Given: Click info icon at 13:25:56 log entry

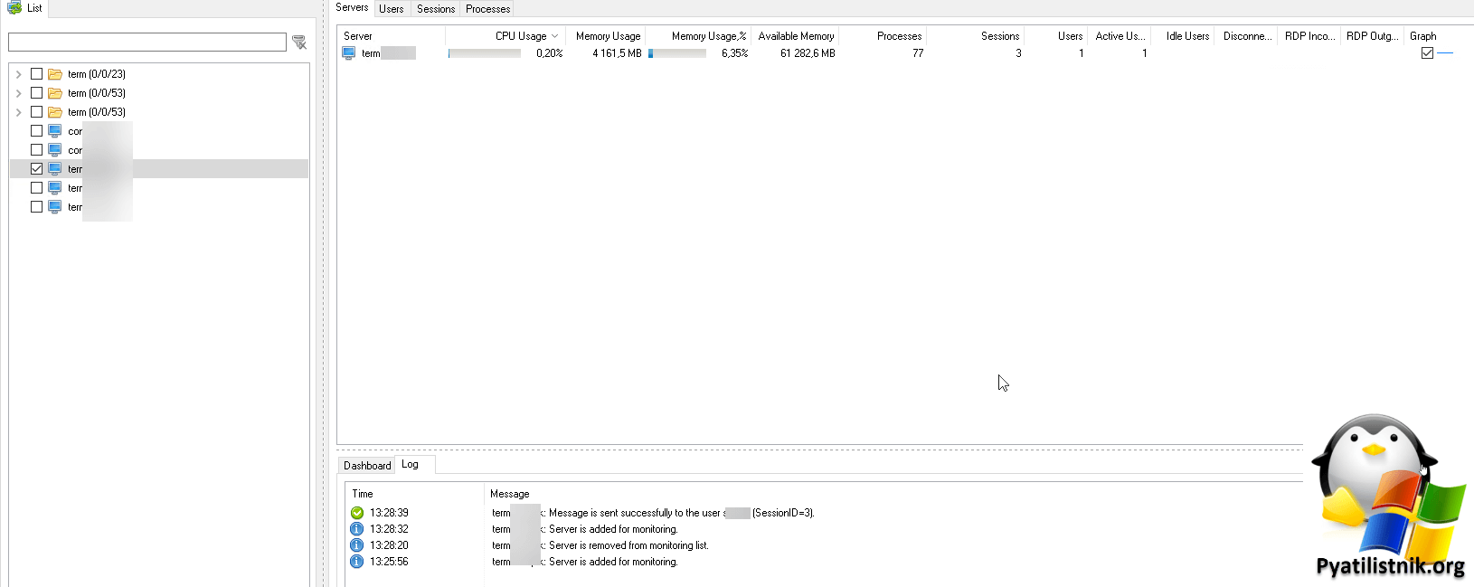Looking at the screenshot, I should coord(357,562).
